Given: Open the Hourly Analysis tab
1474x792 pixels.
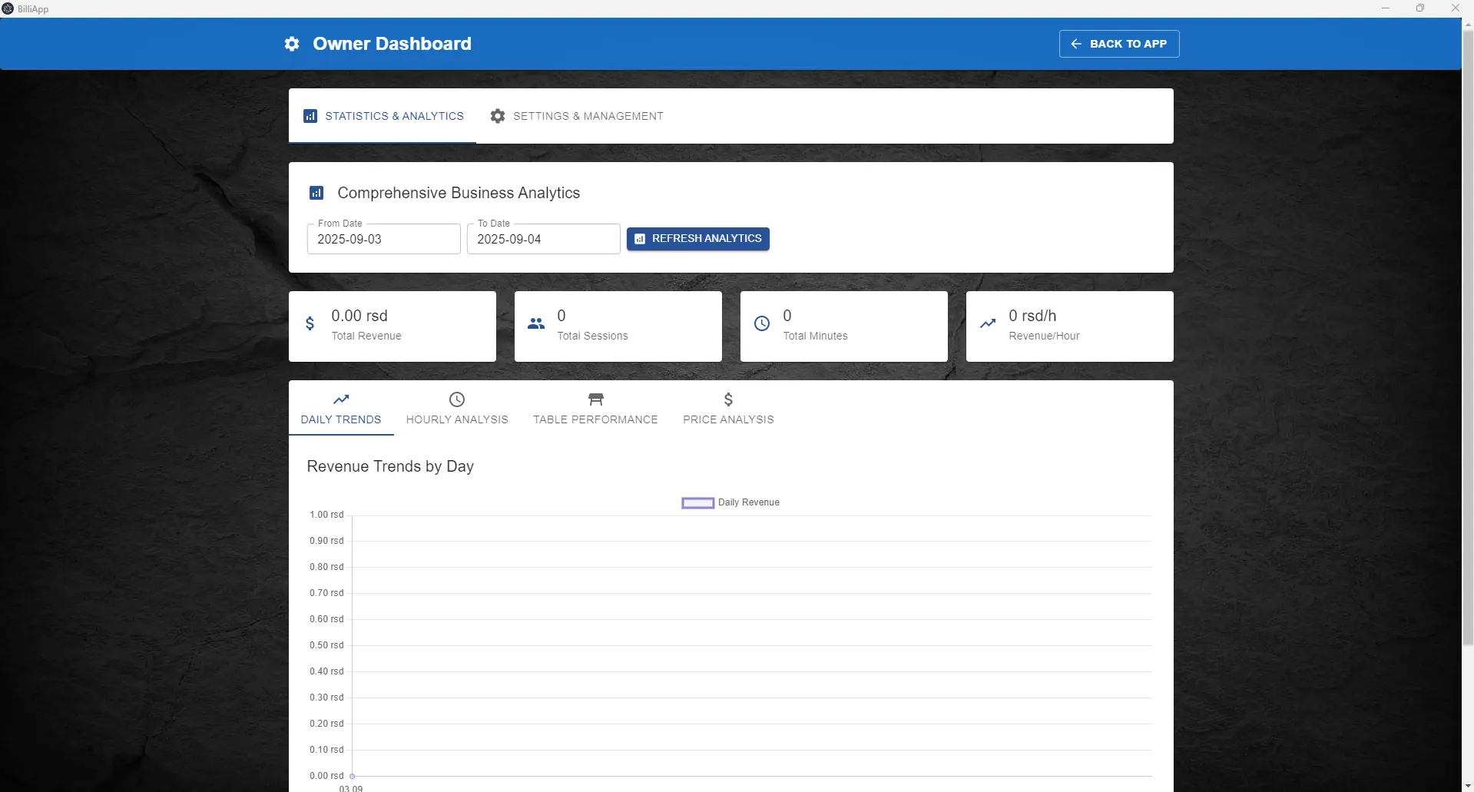Looking at the screenshot, I should 457,409.
